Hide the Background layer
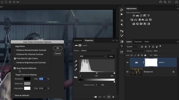This screenshot has height=100, width=179. [x=128, y=72]
